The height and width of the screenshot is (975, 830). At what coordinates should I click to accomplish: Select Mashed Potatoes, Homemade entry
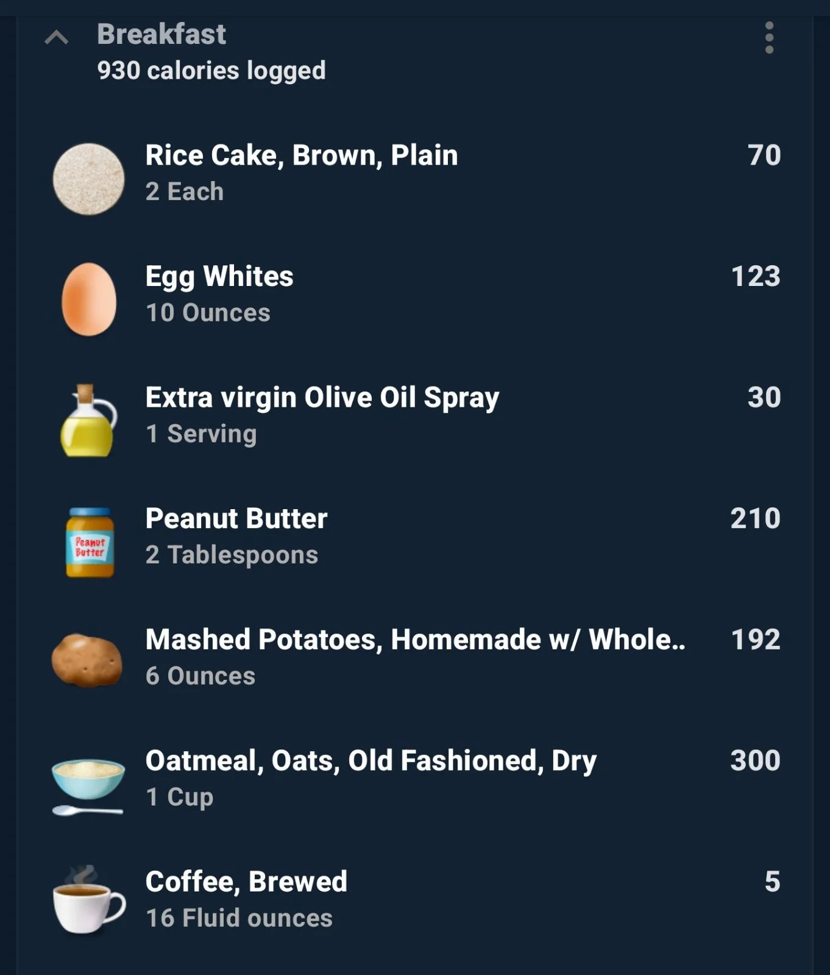[415, 657]
